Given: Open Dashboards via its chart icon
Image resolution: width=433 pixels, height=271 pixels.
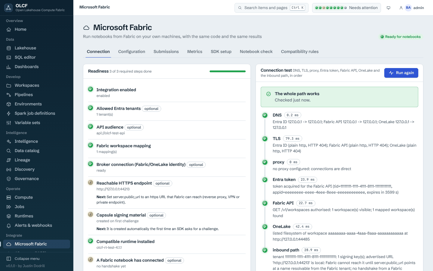Looking at the screenshot, I should coord(9,67).
